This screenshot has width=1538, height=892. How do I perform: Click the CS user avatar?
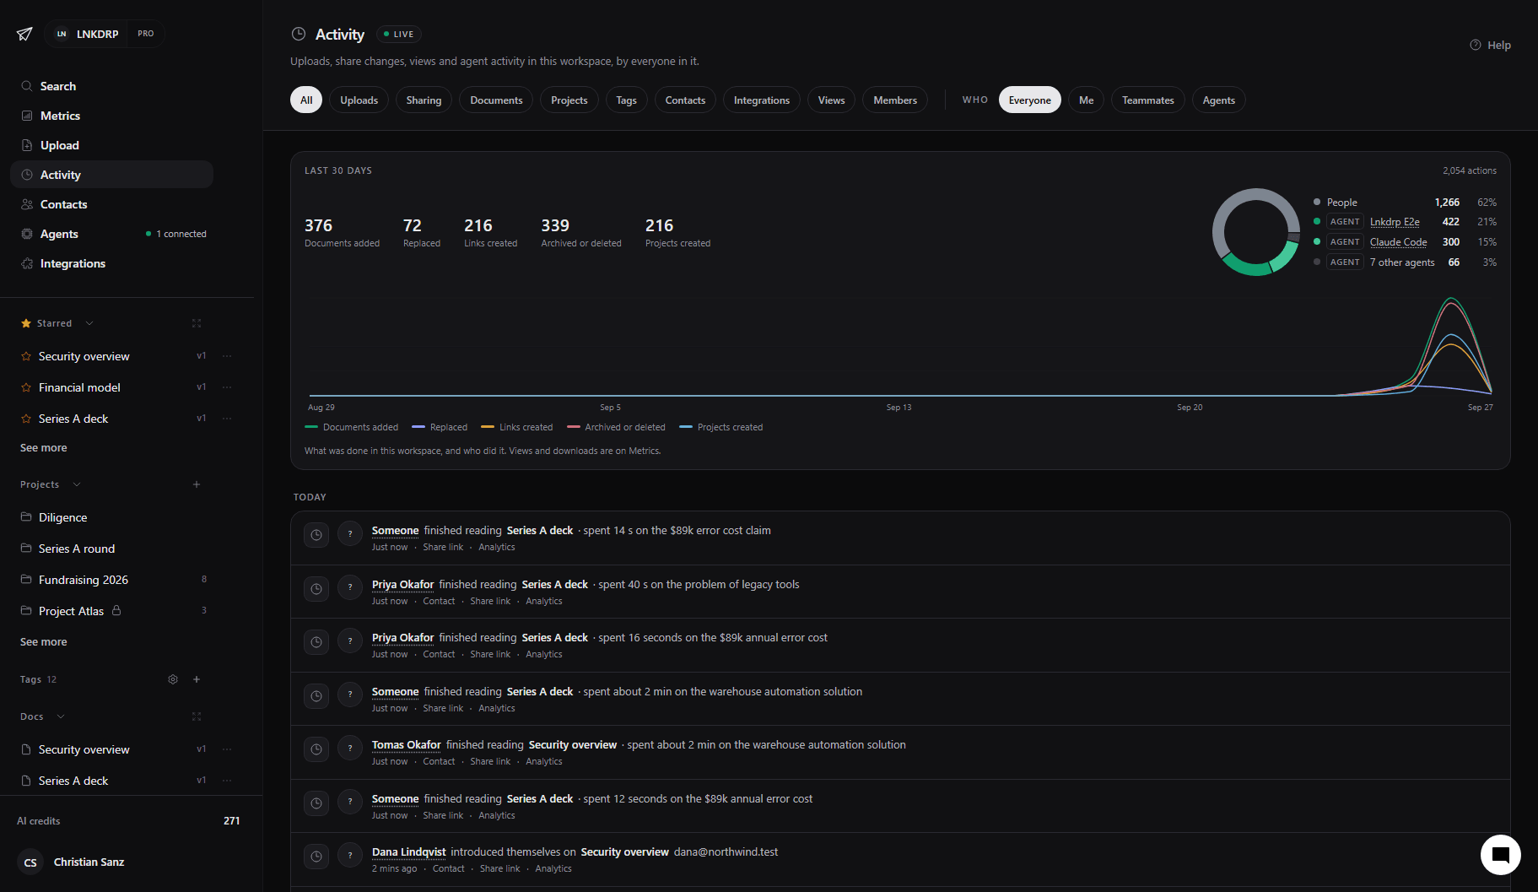(x=30, y=862)
